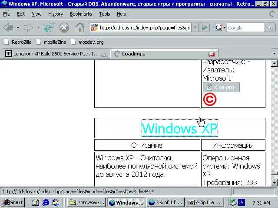Open the Windows XP heading link
278x208 pixels.
[x=179, y=128]
